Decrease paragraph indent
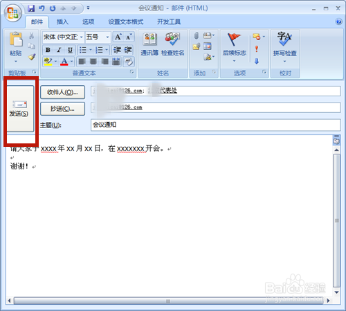Image resolution: width=346 pixels, height=311 pixels. (117, 50)
